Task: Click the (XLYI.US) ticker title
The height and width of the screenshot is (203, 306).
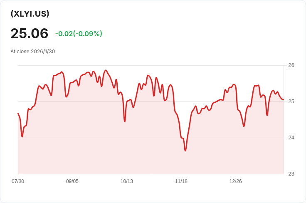Action: coord(30,14)
